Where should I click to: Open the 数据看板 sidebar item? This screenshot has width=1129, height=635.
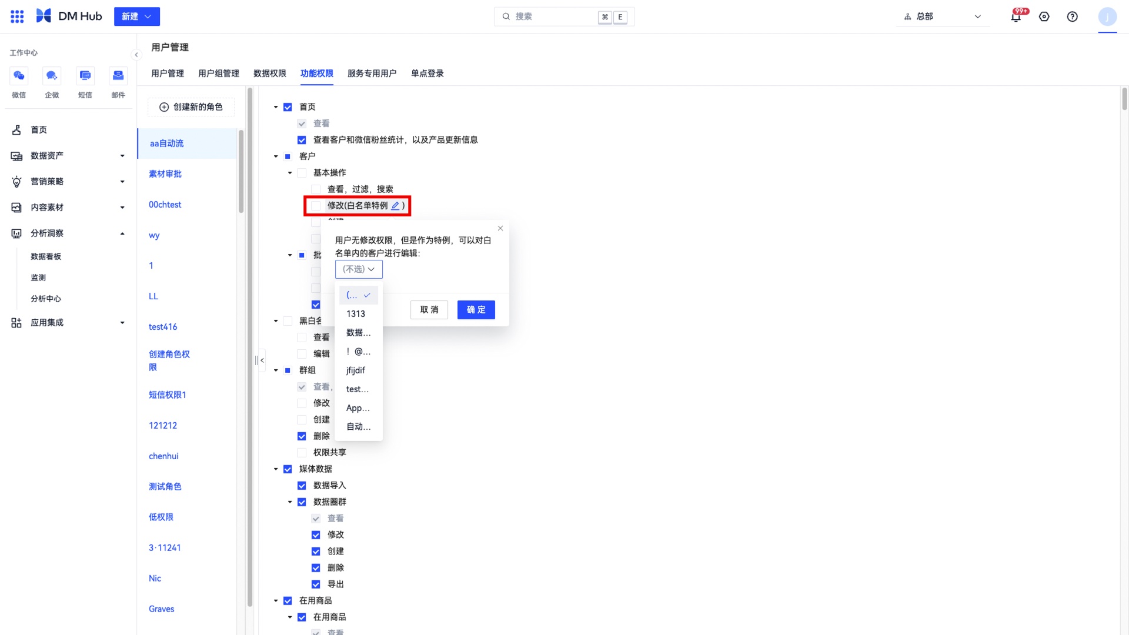click(x=46, y=256)
